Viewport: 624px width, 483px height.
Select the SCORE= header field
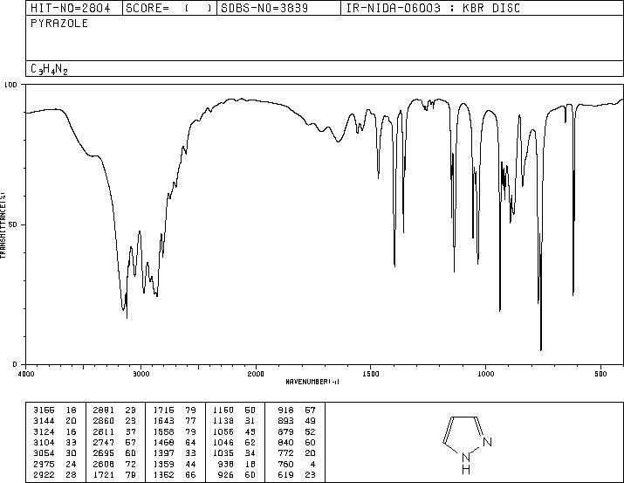point(169,8)
